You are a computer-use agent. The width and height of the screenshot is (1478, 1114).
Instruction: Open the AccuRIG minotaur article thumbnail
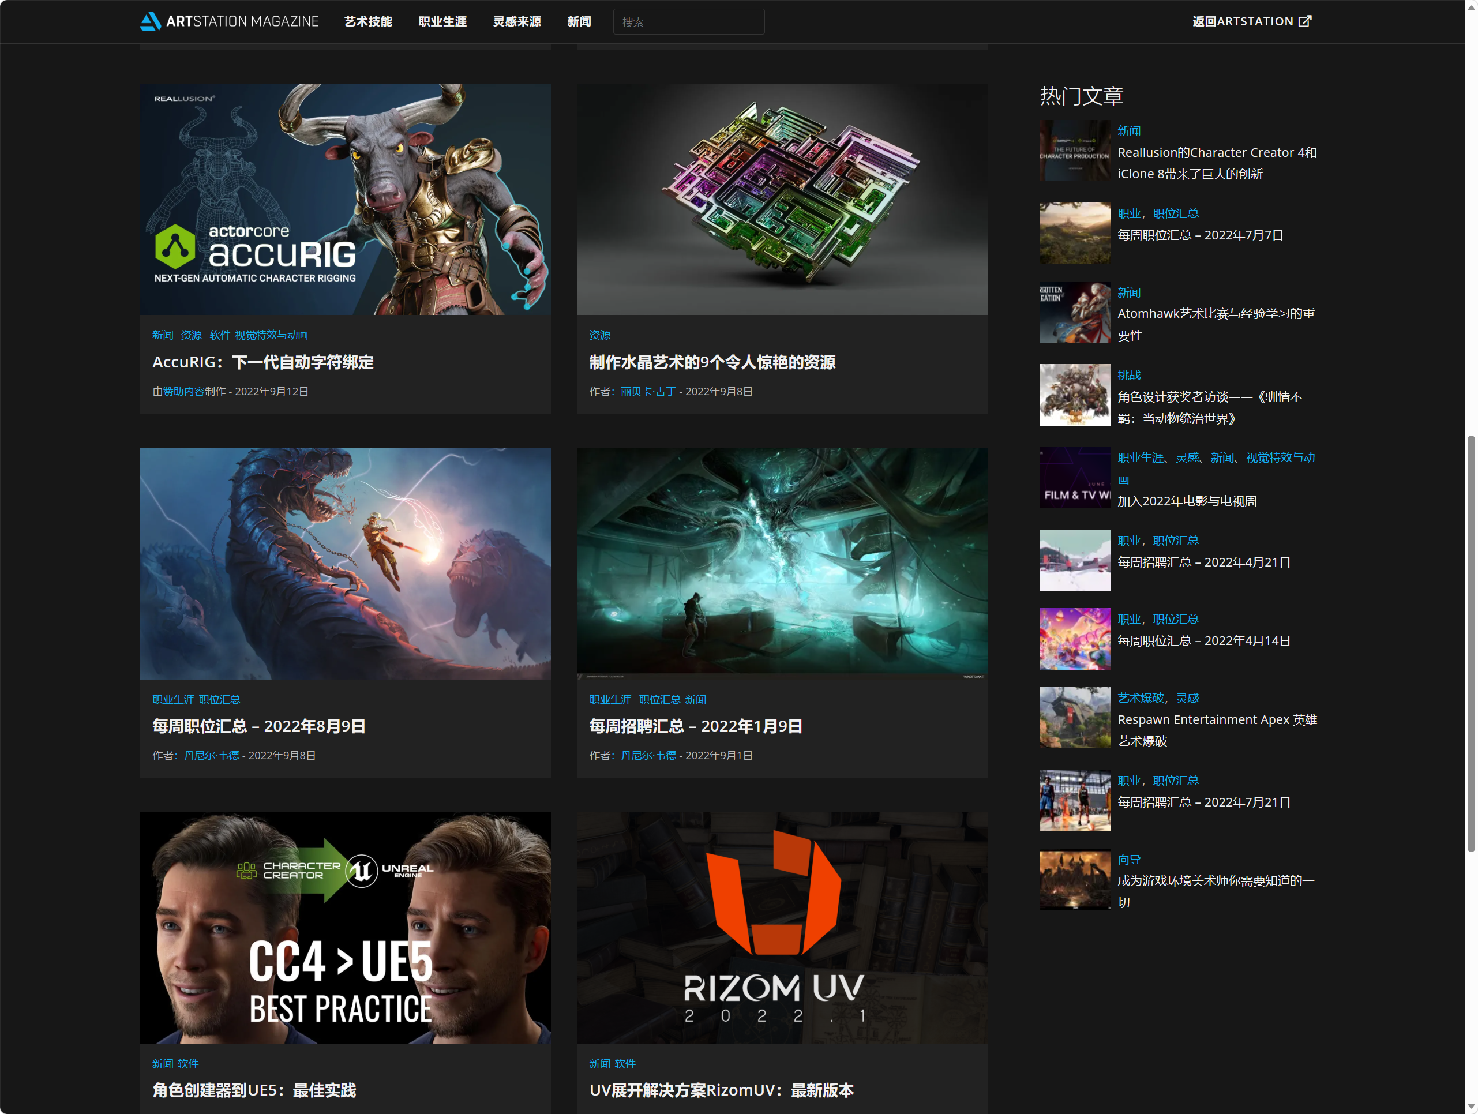click(345, 199)
